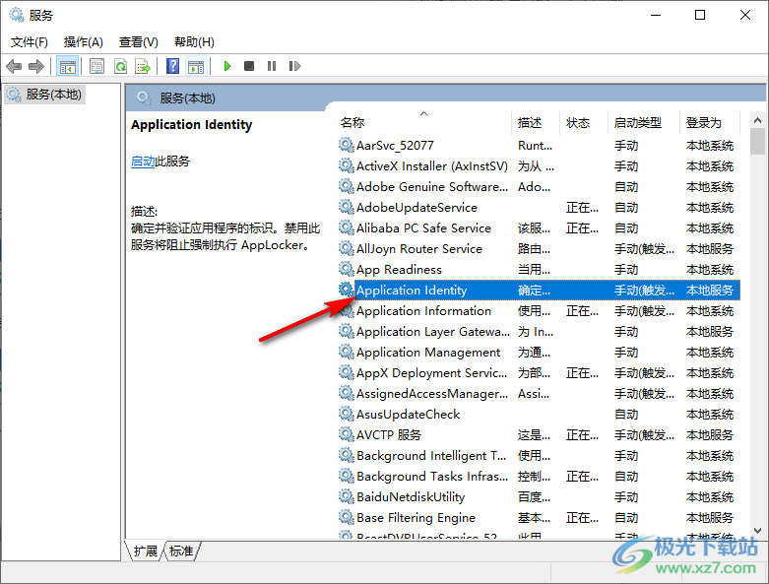
Task: Click the gear icon beside BaiduNetdiskUtility
Action: point(347,496)
